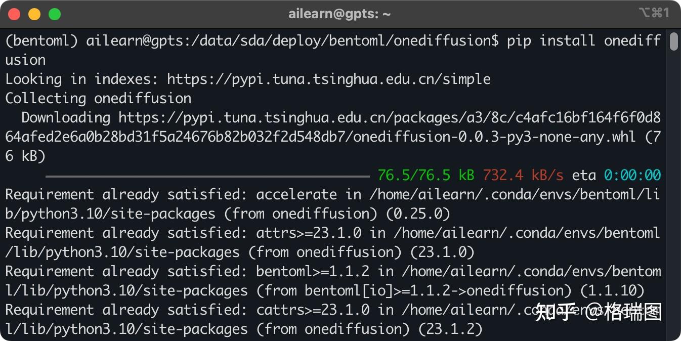Click the cyan 0:00:00 eta value

click(632, 176)
